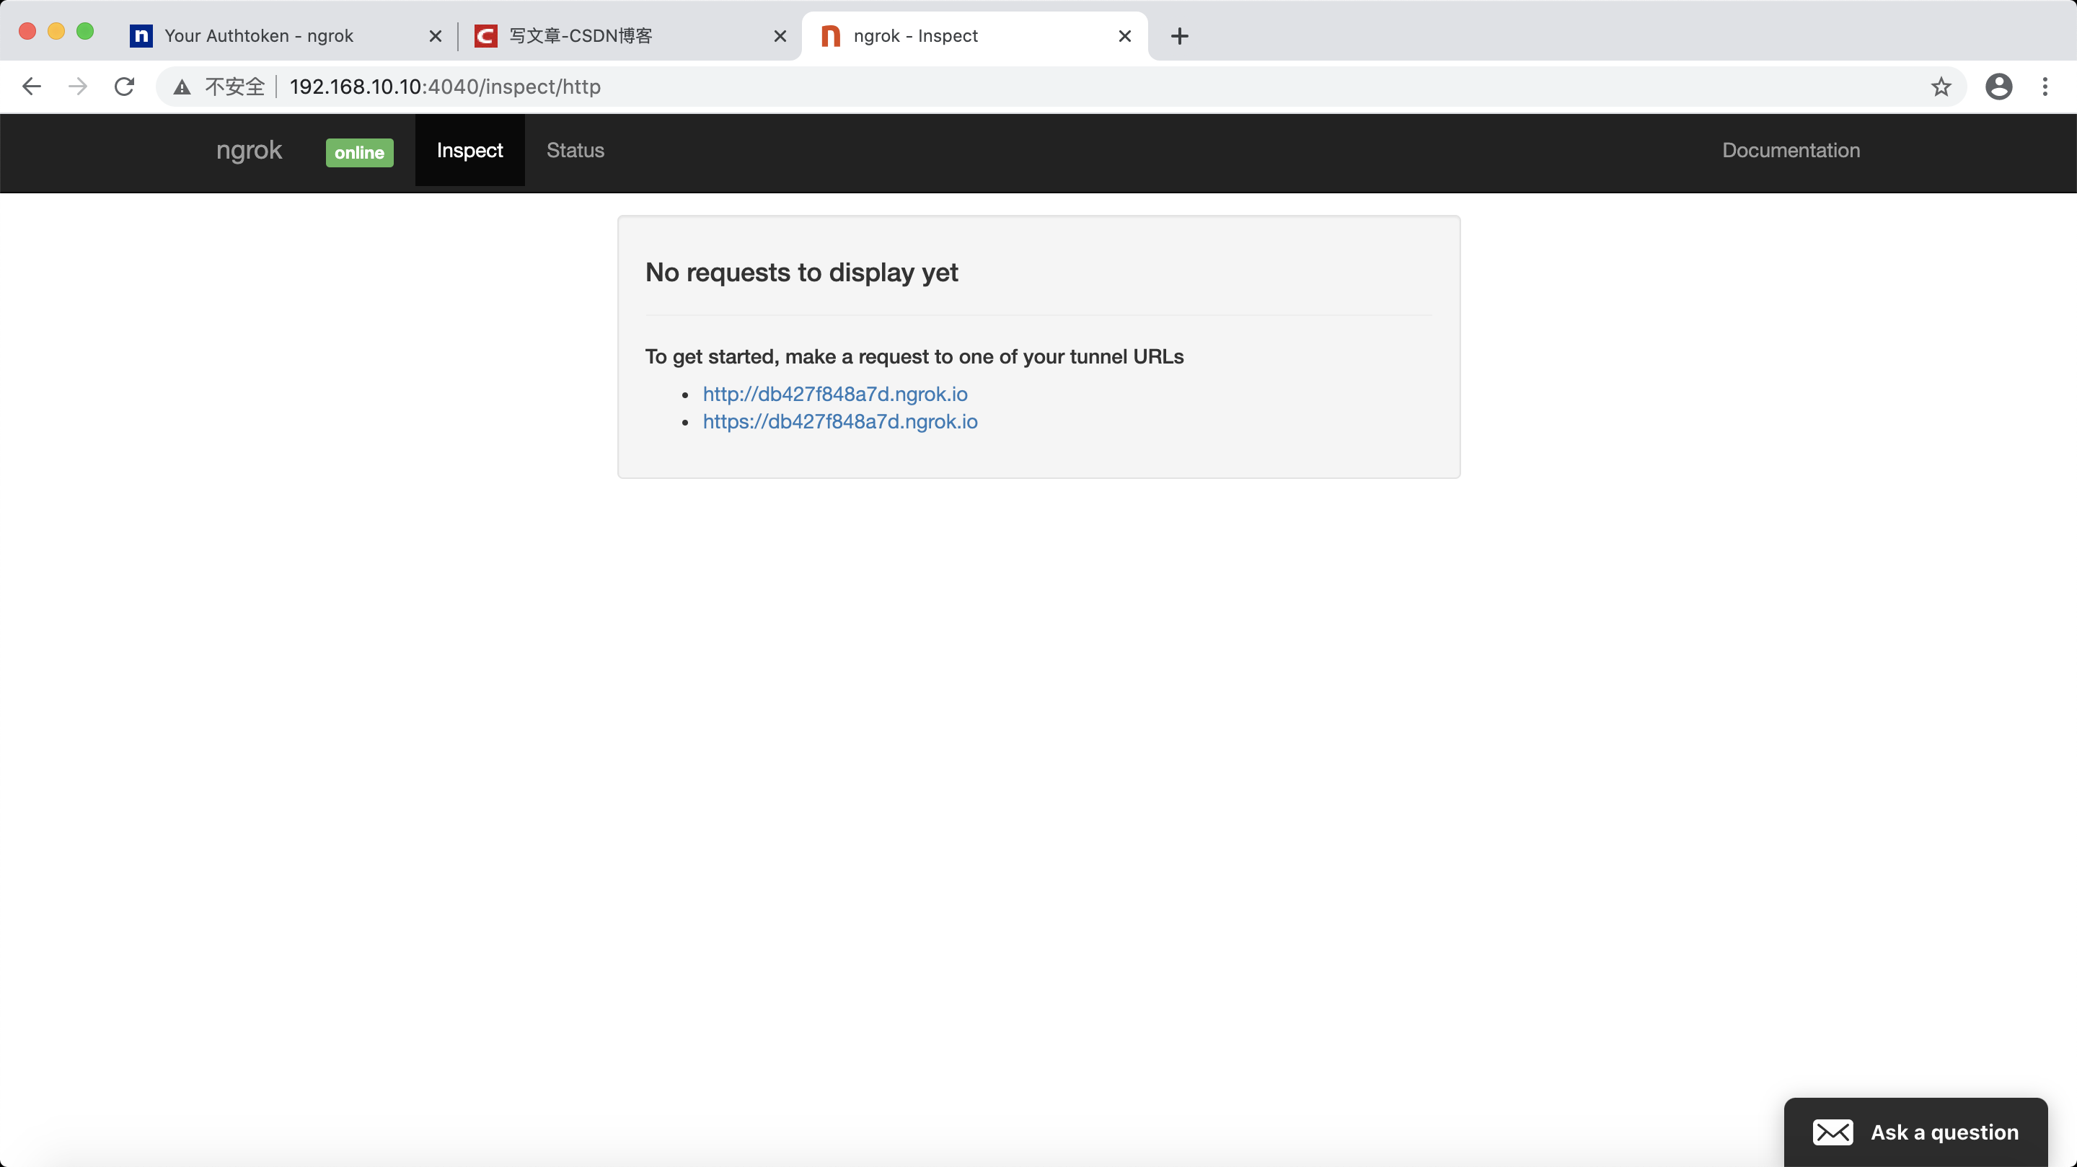Open the Status page in navbar
Viewport: 2077px width, 1167px height.
click(x=575, y=150)
